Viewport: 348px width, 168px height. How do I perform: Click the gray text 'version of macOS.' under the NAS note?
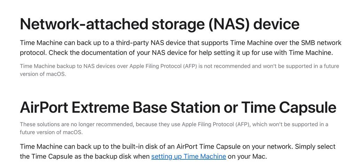(x=43, y=74)
